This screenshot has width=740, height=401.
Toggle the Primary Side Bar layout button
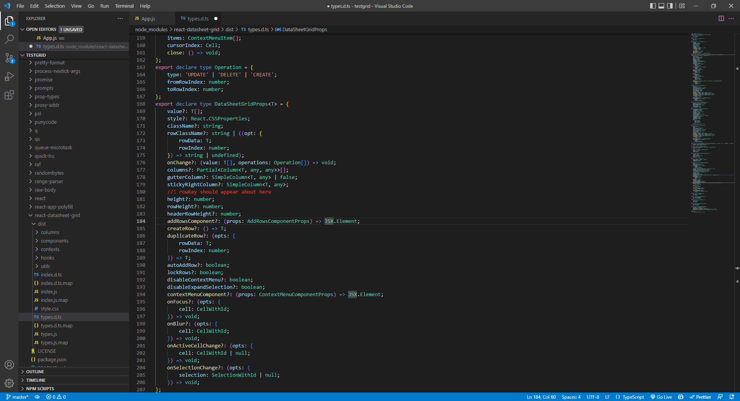(653, 6)
